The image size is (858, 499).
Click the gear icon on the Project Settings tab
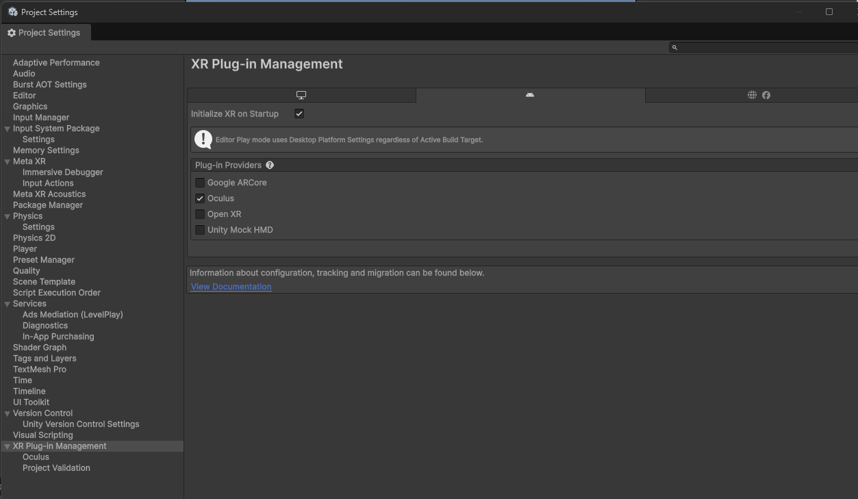tap(11, 32)
